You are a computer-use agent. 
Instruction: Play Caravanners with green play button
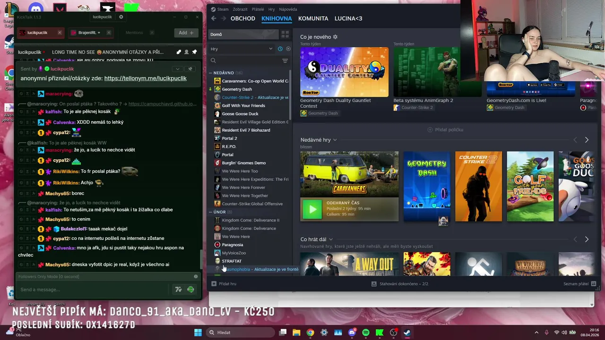(x=312, y=210)
